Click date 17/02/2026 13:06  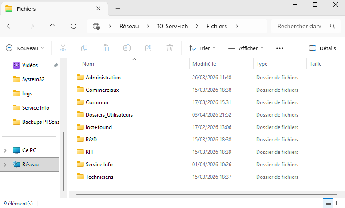(212, 127)
